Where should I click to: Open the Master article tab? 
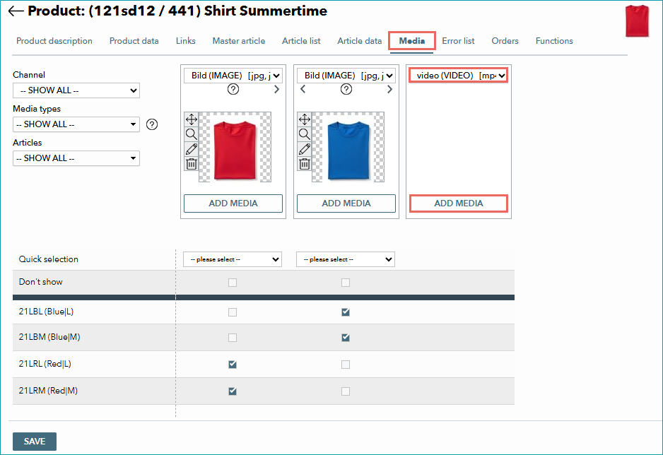[239, 41]
